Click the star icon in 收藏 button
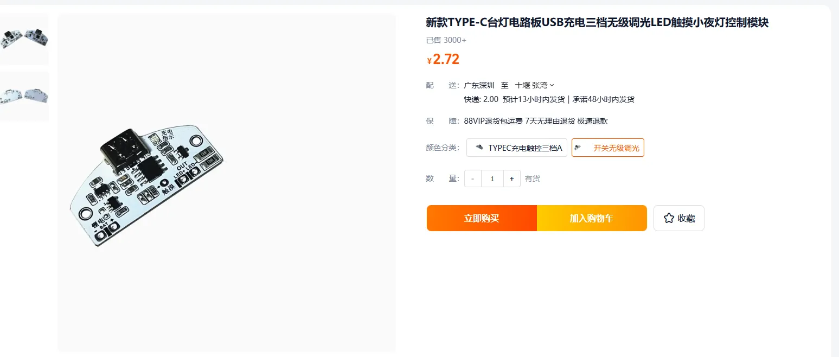Viewport: 839px width, 357px height. click(x=669, y=218)
